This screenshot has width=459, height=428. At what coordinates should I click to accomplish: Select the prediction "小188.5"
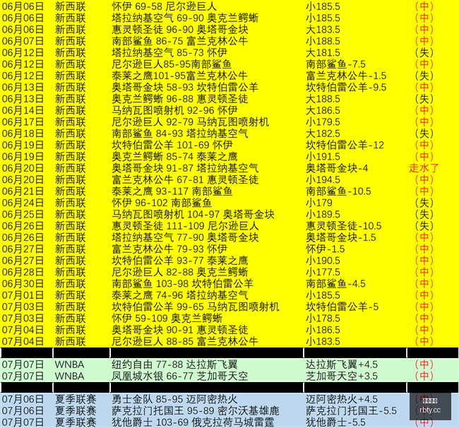323,41
